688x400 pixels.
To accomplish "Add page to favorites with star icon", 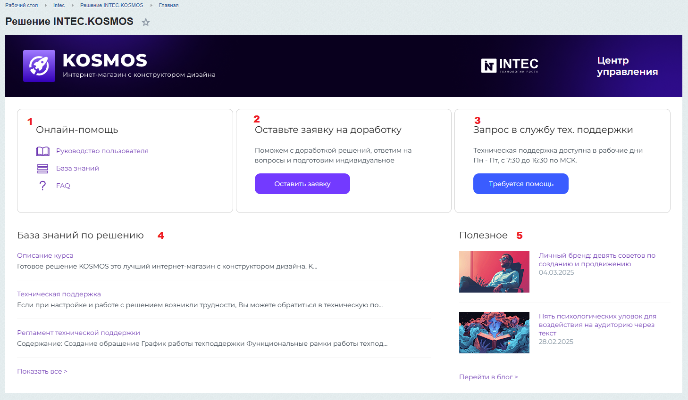I will (x=146, y=22).
